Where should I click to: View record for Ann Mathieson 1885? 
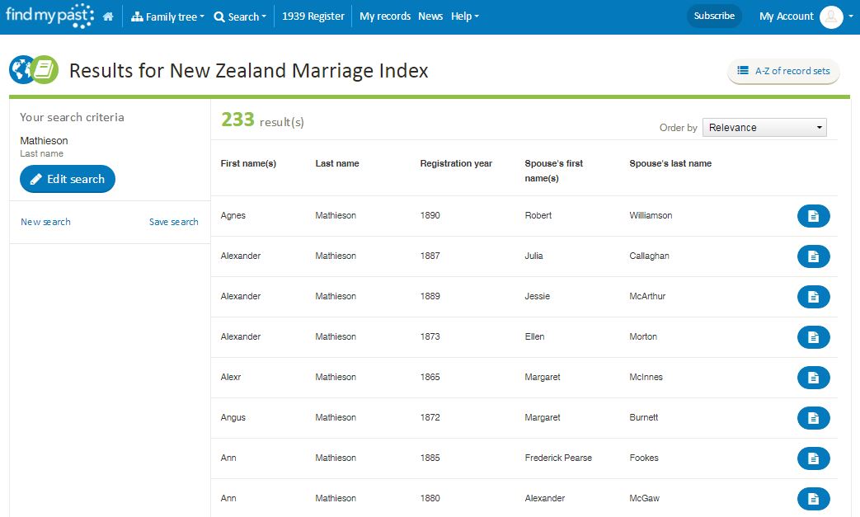813,458
